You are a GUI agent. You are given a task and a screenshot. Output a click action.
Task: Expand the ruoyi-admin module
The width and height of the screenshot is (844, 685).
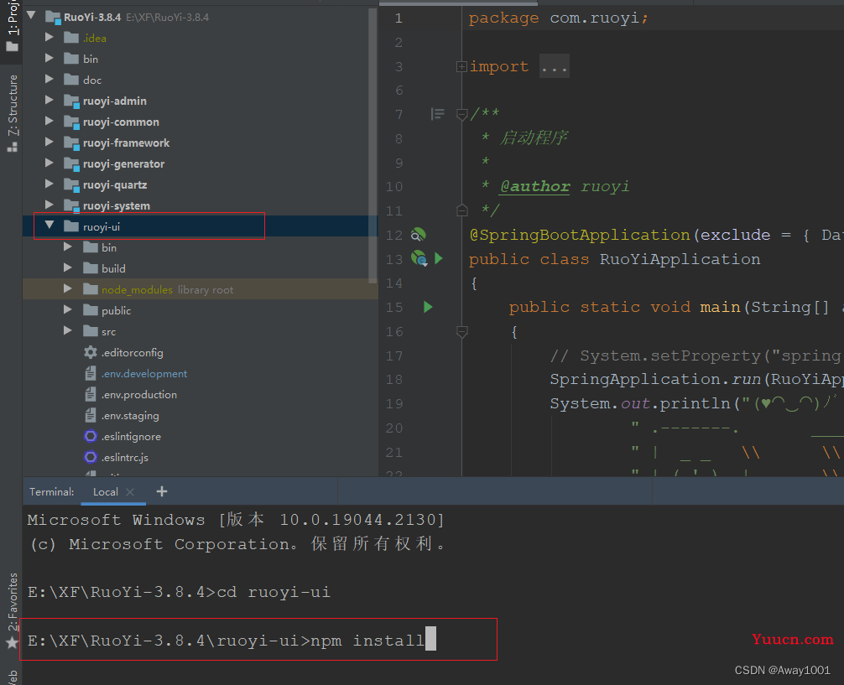point(49,100)
